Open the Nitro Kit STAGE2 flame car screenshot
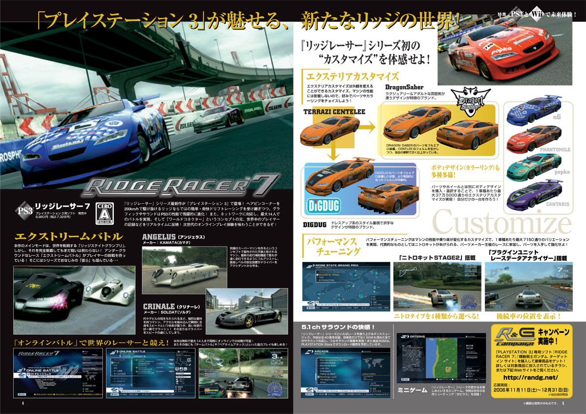This screenshot has height=414, width=586. tap(437, 286)
